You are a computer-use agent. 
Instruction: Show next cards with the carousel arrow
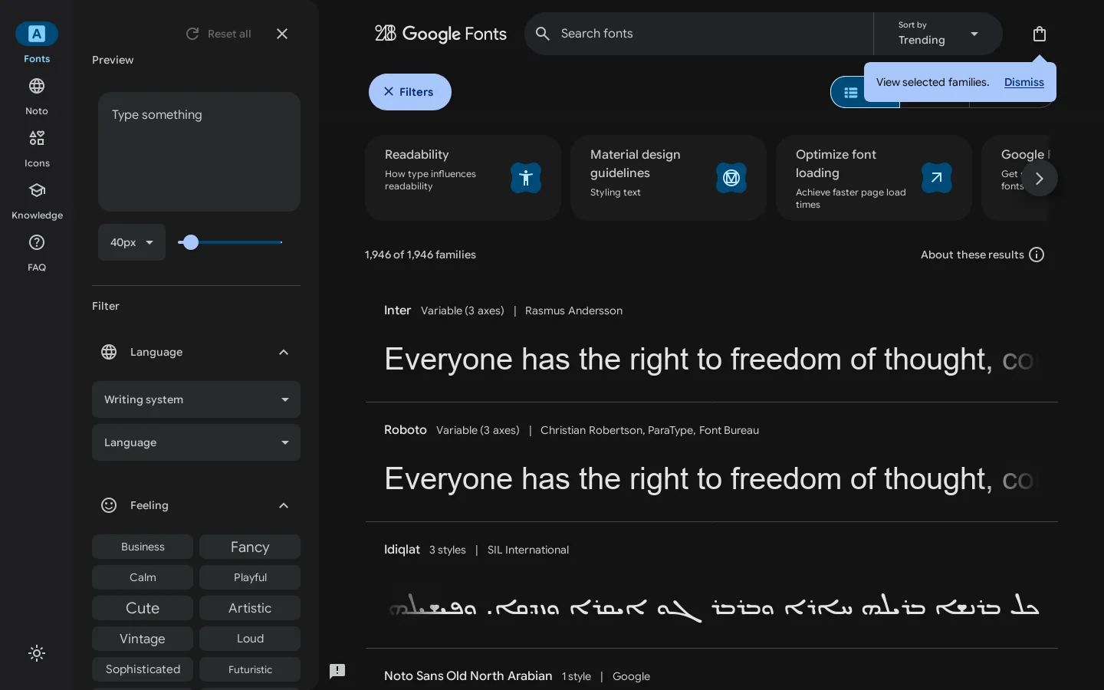point(1040,179)
